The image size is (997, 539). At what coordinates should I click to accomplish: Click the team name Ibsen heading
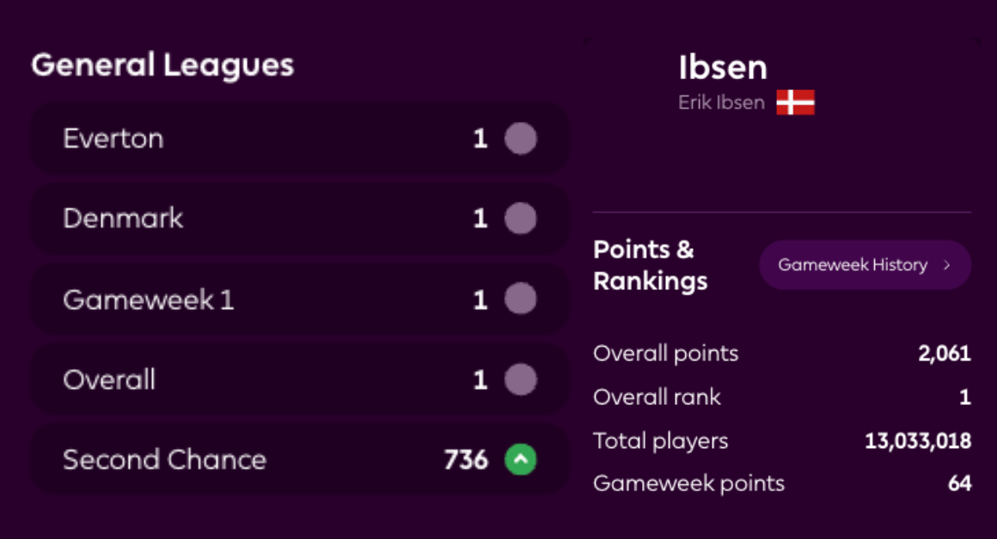point(723,68)
